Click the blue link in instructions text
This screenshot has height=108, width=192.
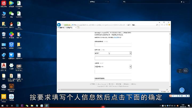click(x=117, y=38)
